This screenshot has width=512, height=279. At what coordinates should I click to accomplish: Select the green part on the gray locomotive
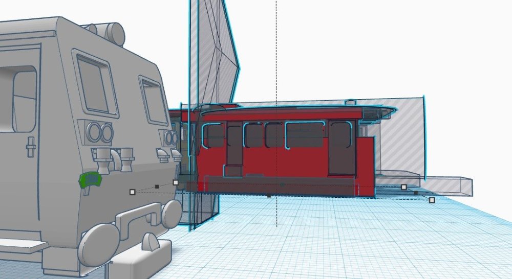90,180
